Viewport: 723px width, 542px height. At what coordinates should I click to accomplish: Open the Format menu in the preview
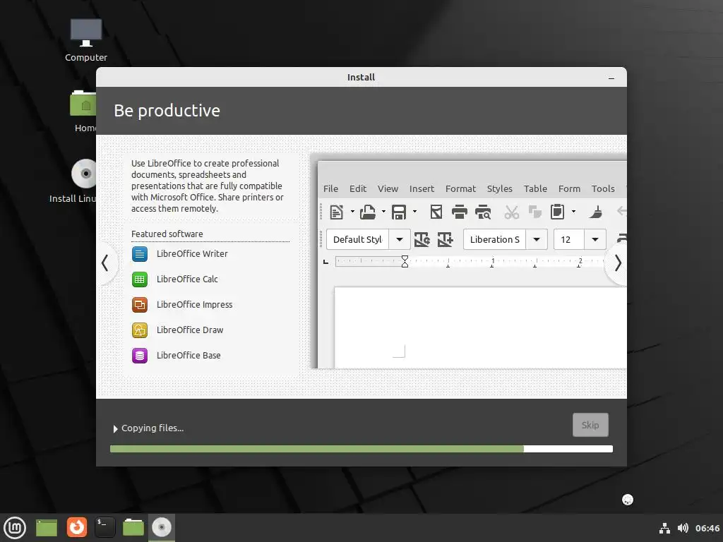click(x=460, y=189)
